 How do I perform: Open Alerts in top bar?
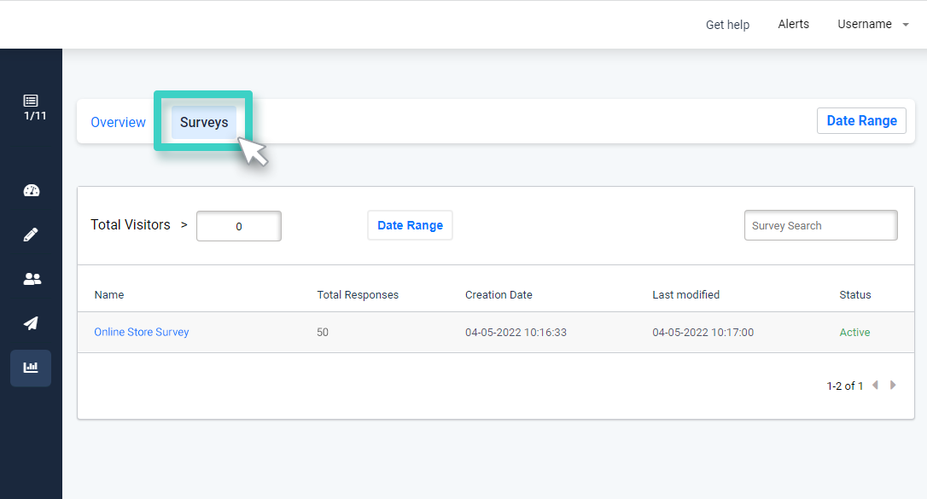[793, 24]
